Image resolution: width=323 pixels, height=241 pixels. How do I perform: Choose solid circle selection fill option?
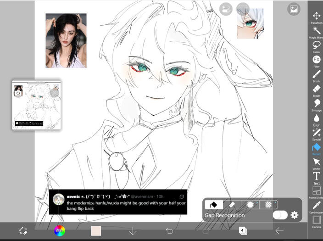pos(250,205)
